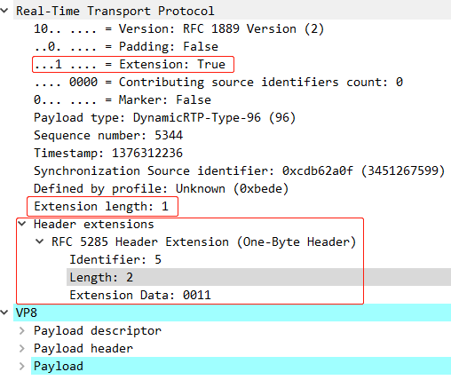Collapse the Header extensions node
This screenshot has width=451, height=380.
(x=22, y=224)
